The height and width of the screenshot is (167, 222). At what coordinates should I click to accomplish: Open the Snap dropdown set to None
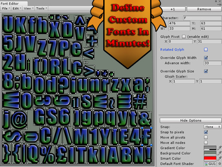tap(213, 127)
